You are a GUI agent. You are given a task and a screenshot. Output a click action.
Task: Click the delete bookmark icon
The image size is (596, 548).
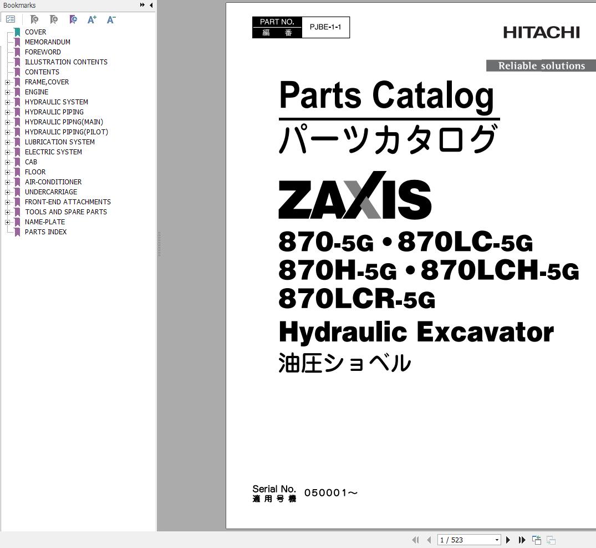(34, 19)
